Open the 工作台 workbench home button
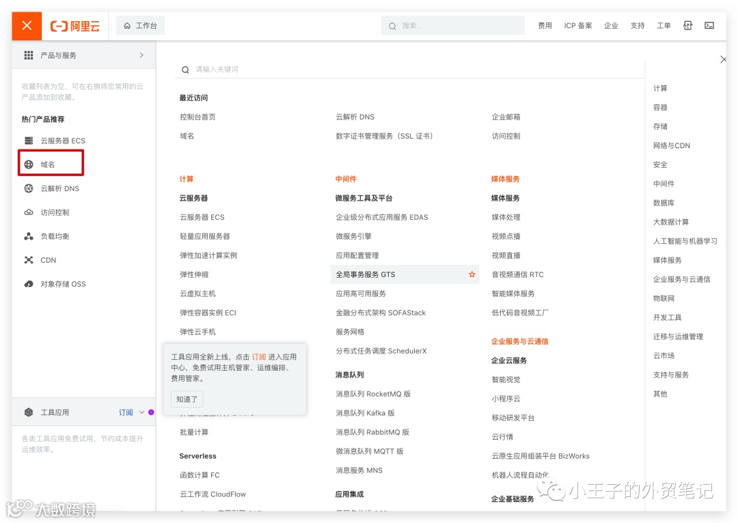Image resolution: width=738 pixels, height=523 pixels. [x=140, y=26]
